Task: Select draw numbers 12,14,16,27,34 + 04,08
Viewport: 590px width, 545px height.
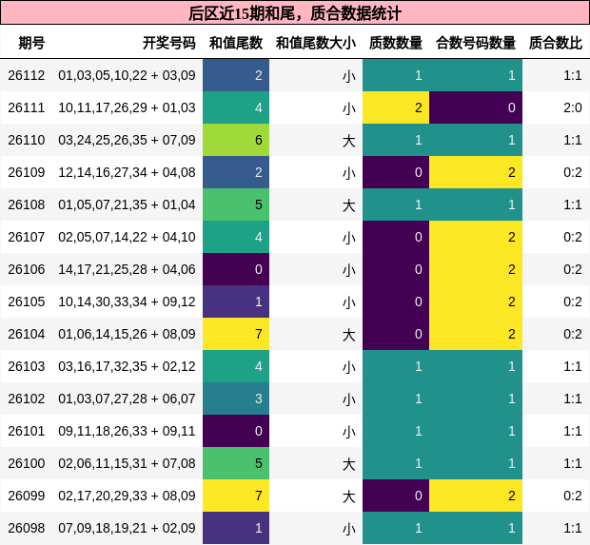Action: (x=127, y=172)
